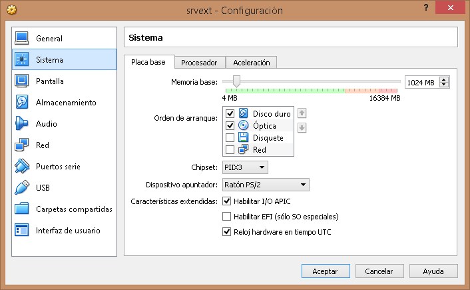
Task: Open Dispositivo apuntador Ratón PS/2 dropdown
Action: 266,185
